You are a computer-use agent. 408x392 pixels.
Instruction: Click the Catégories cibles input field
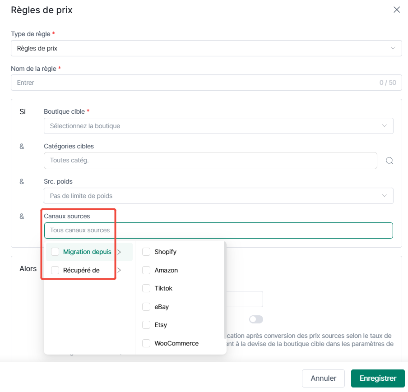tap(210, 161)
